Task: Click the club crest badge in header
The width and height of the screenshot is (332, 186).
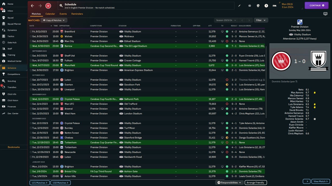Action: click(x=48, y=6)
